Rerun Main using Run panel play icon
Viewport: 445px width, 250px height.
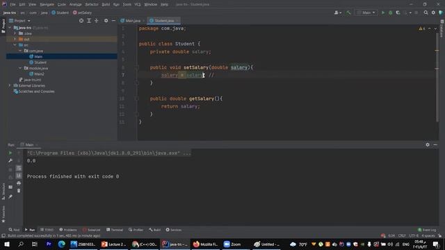(10, 153)
